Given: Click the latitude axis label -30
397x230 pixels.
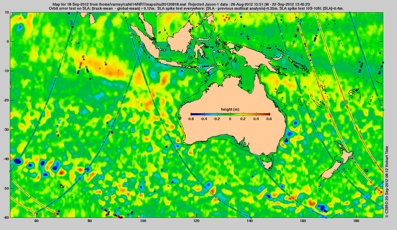Looking at the screenshot, I should [x=6, y=130].
